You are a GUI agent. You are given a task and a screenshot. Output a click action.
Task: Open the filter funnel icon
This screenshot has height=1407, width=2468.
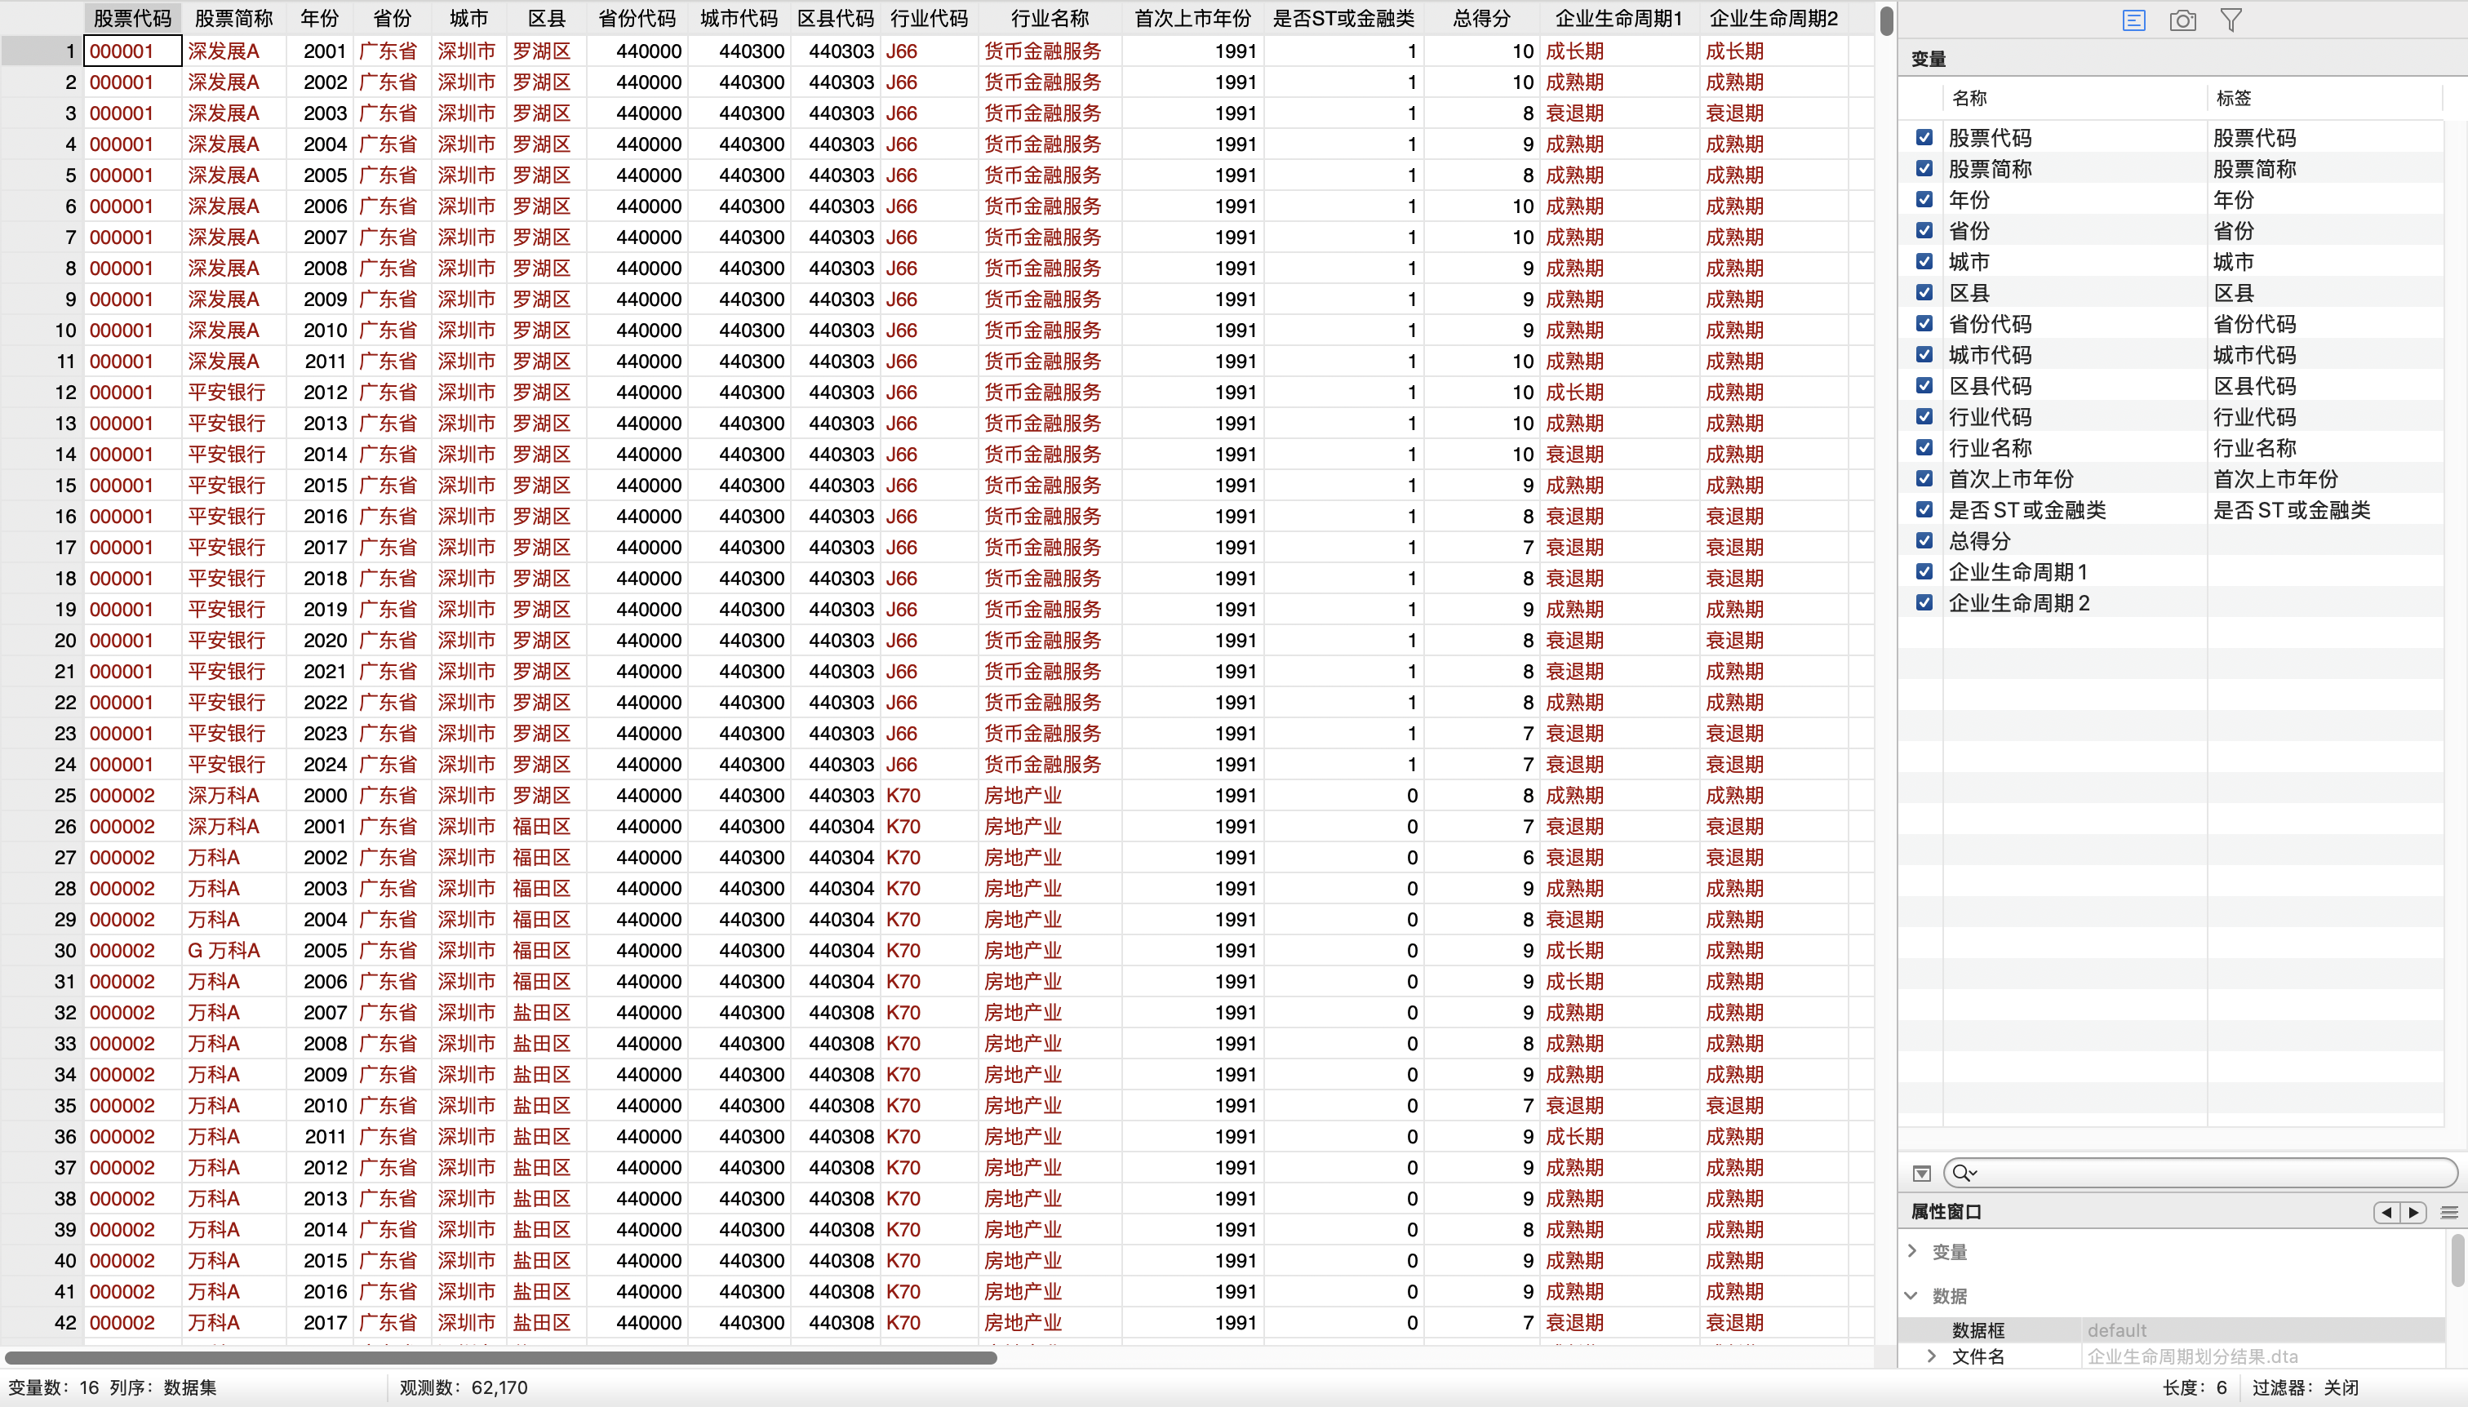point(2231,20)
